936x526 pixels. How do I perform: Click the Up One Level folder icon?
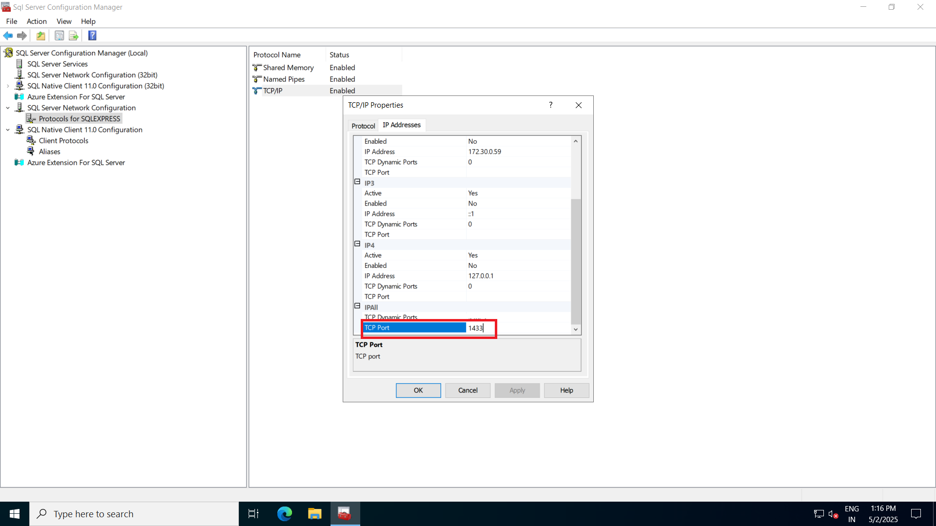click(41, 36)
